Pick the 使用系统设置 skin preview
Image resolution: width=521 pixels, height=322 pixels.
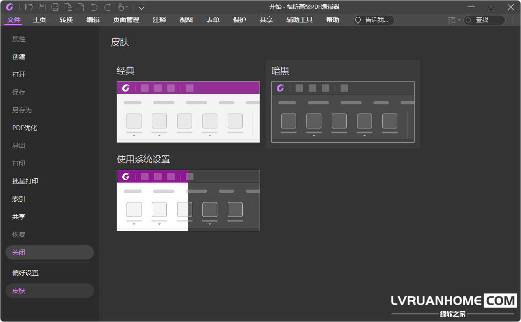point(188,200)
